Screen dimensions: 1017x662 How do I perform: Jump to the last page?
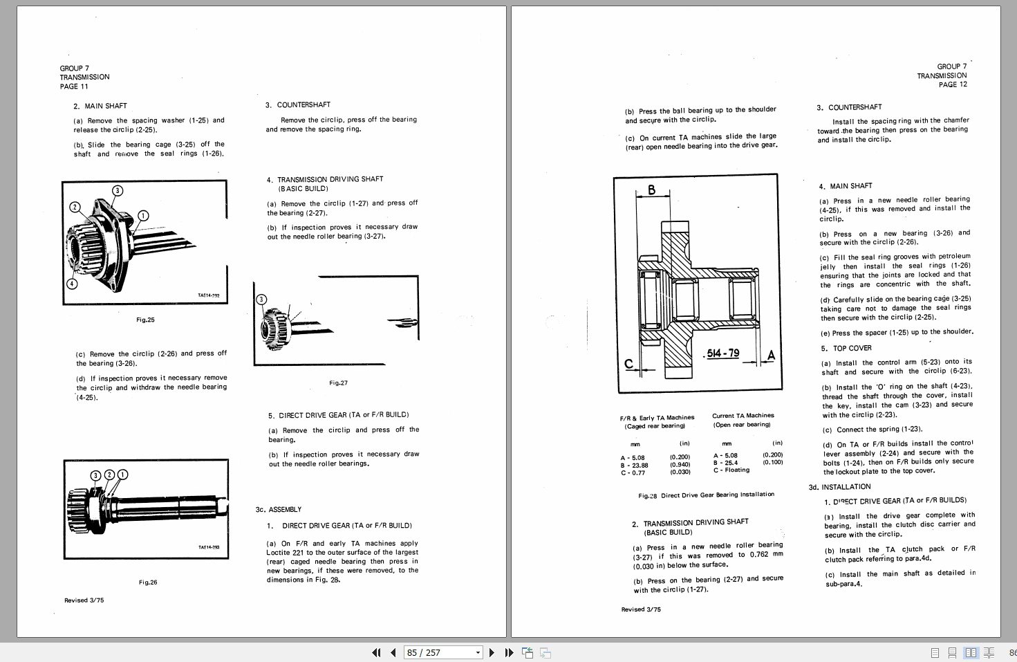point(509,652)
